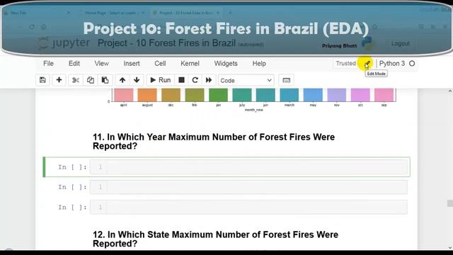Screen dimensions: 453x255
Task: Save the notebook with floppy disk icon
Action: tap(42, 80)
